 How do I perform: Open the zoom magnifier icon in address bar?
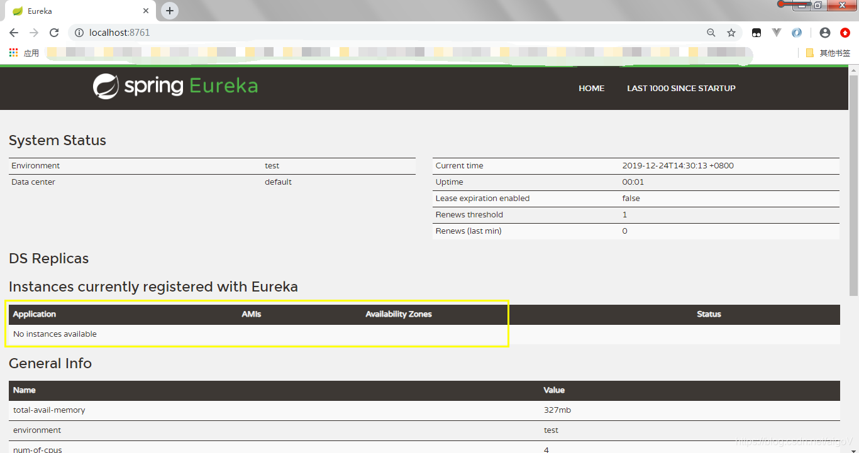click(x=711, y=33)
